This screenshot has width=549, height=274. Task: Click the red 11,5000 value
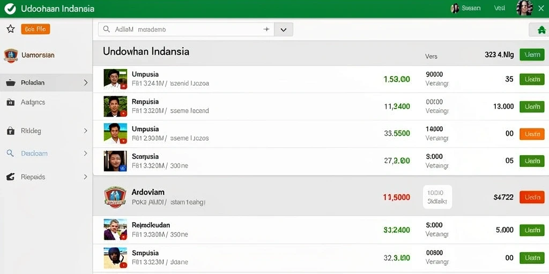click(x=396, y=197)
